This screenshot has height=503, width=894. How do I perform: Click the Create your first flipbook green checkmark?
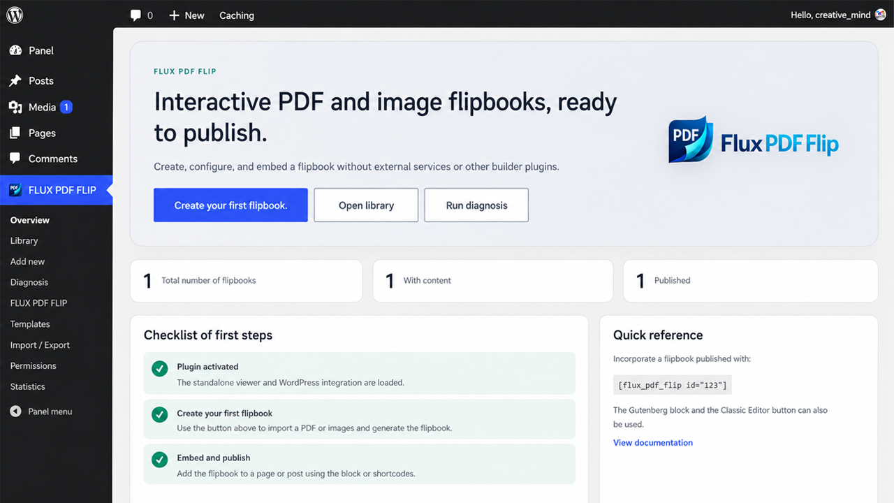[x=160, y=414]
